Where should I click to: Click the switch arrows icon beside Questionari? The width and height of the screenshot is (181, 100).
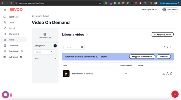[22, 51]
